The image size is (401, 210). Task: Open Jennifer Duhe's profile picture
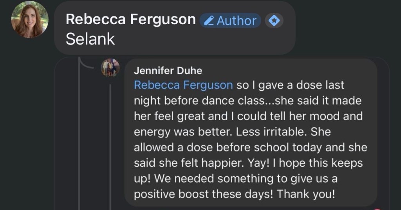click(110, 68)
